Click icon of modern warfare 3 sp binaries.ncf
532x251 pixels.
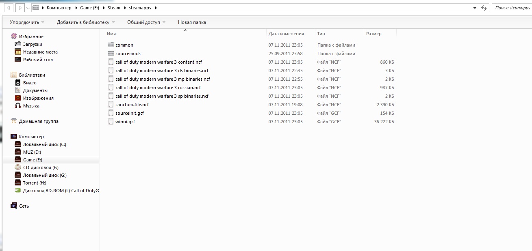tap(111, 96)
